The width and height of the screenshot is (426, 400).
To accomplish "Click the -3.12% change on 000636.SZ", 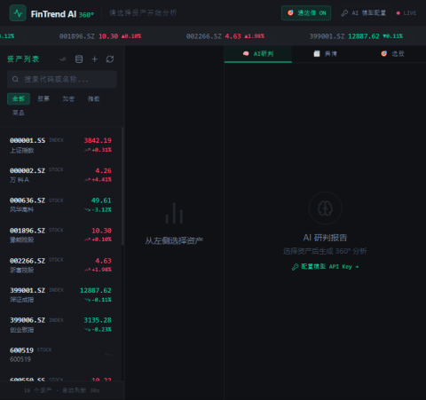I will [101, 209].
